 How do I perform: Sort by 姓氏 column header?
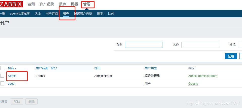[97, 68]
